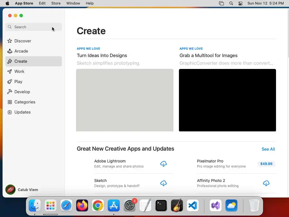Open the Work category
This screenshot has height=217, width=289.
click(x=34, y=71)
